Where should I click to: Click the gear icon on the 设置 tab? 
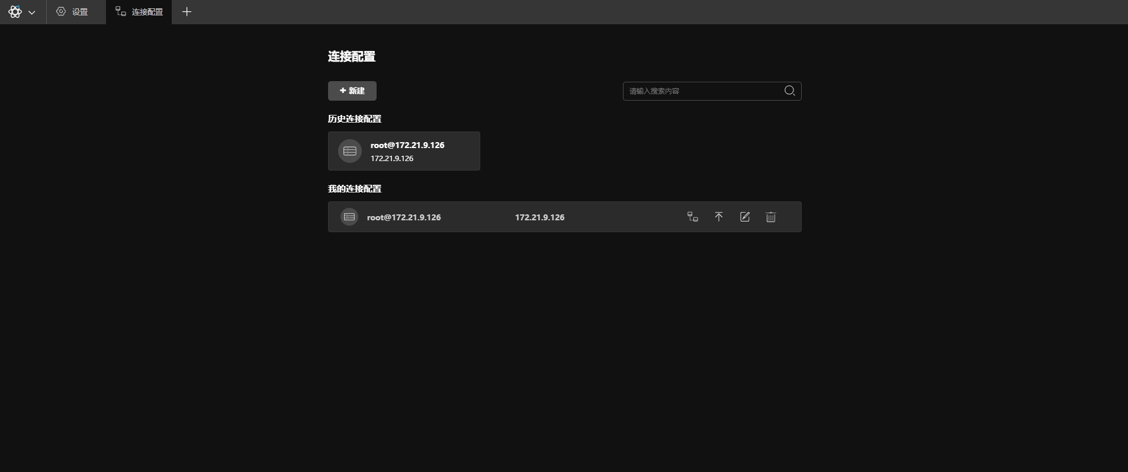pos(61,12)
